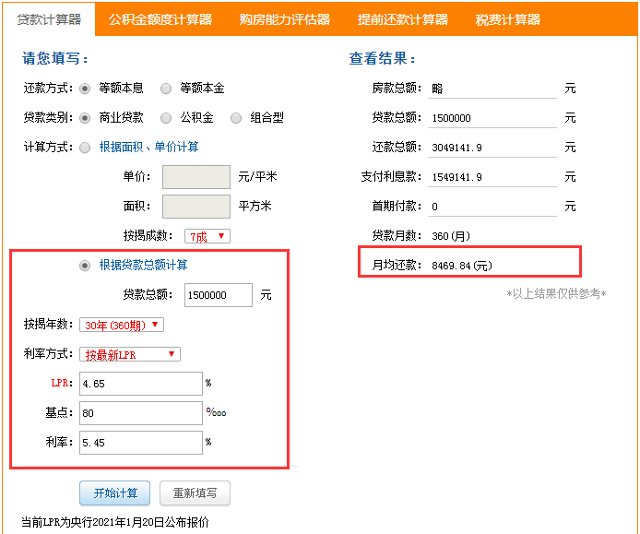Select 等额本息 repayment radio button
Screen dimensions: 640x534
(85, 89)
